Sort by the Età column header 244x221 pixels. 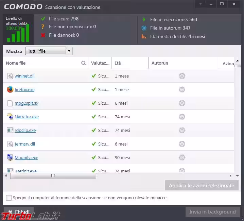click(x=118, y=63)
